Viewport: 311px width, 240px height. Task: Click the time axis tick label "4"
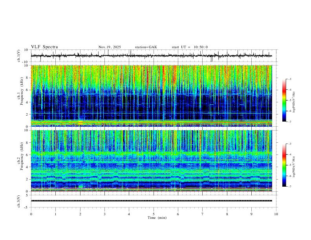coord(129,214)
